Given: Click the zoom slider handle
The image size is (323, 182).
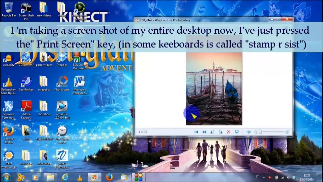Looking at the screenshot, I should pos(261,132).
